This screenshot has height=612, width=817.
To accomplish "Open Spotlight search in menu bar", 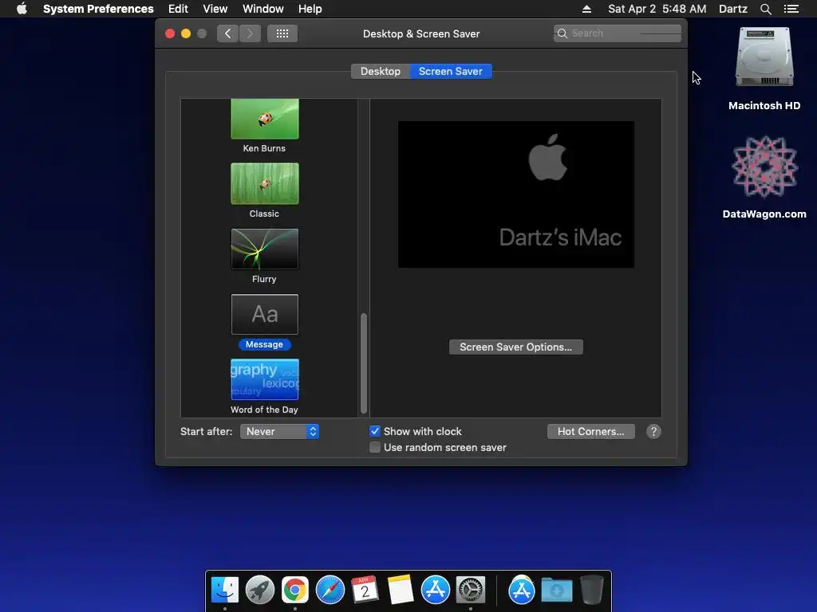I will click(765, 9).
